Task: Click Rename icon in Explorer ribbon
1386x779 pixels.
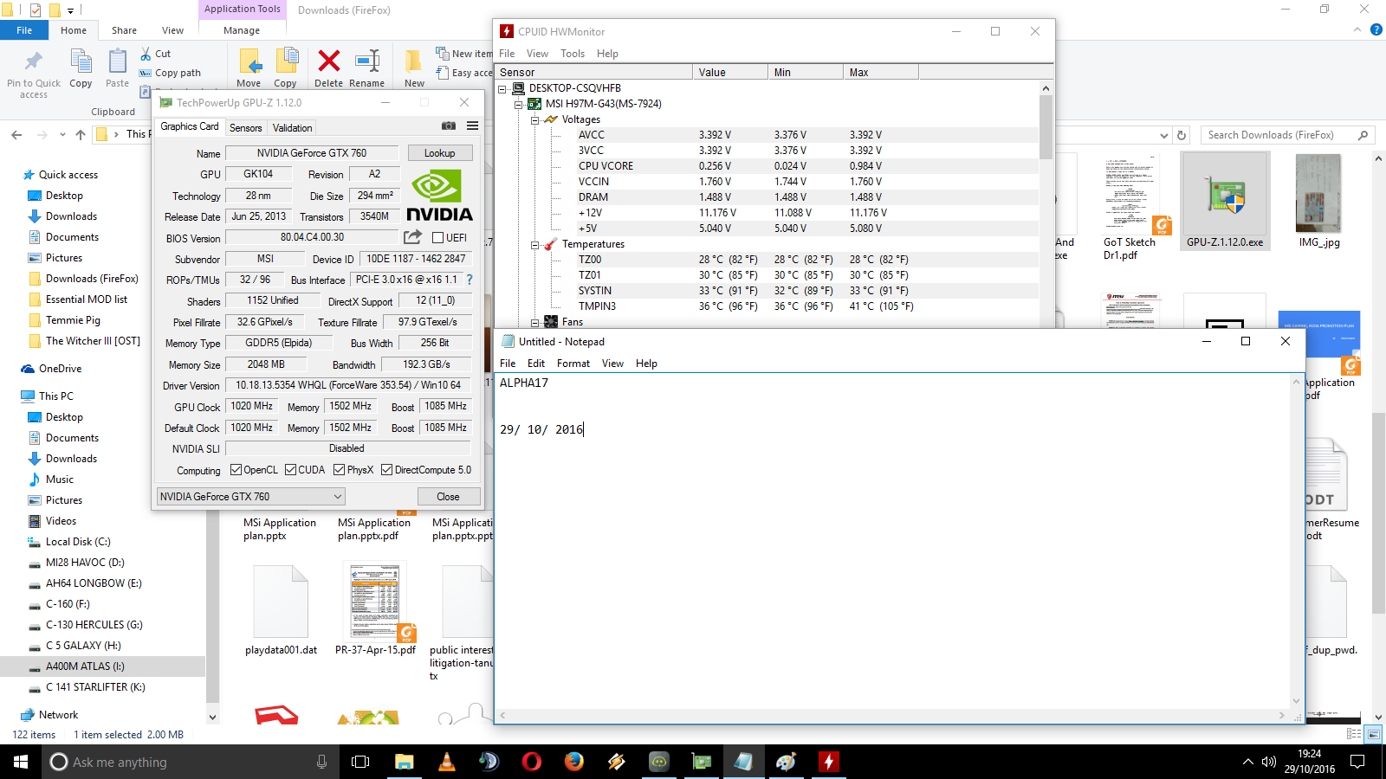Action: [x=367, y=61]
